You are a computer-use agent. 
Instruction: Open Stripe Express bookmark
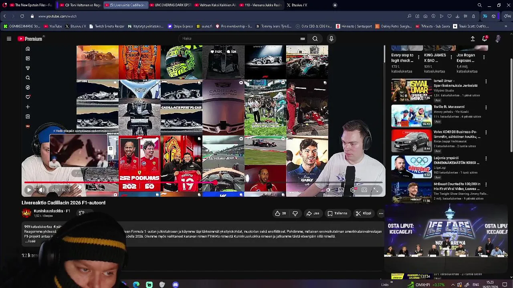coord(180,26)
